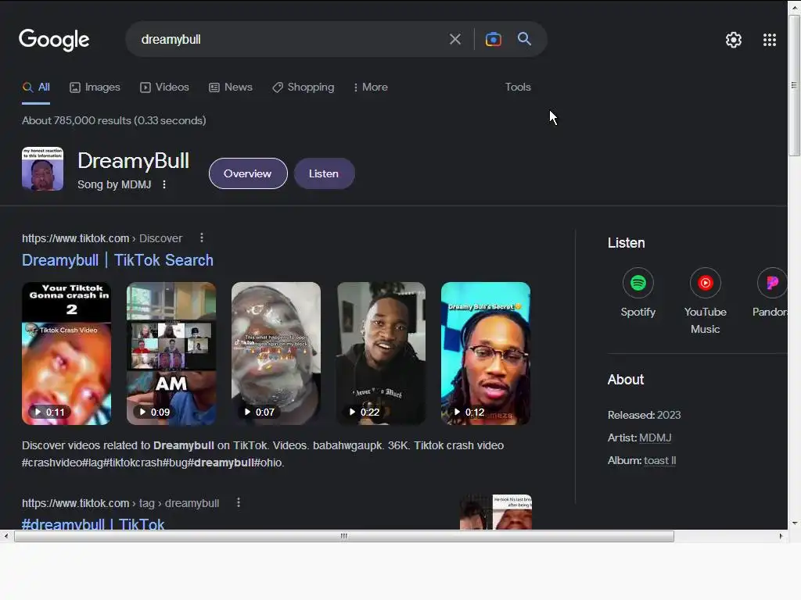Play the 0:07 video thumbnail
The image size is (801, 600).
tap(276, 354)
